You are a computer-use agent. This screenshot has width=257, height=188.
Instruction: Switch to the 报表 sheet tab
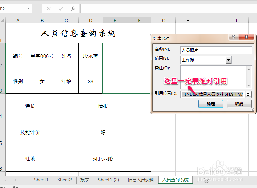(85, 180)
